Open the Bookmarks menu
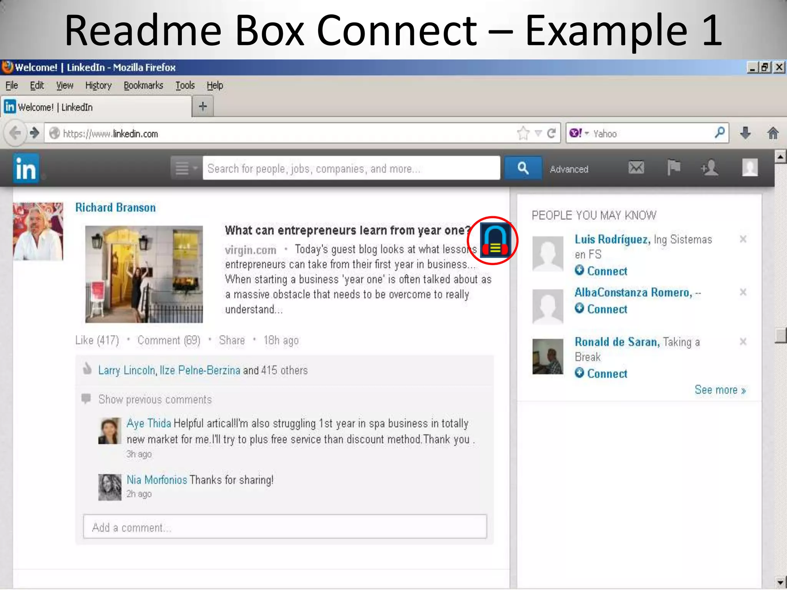This screenshot has width=787, height=590. (x=143, y=85)
